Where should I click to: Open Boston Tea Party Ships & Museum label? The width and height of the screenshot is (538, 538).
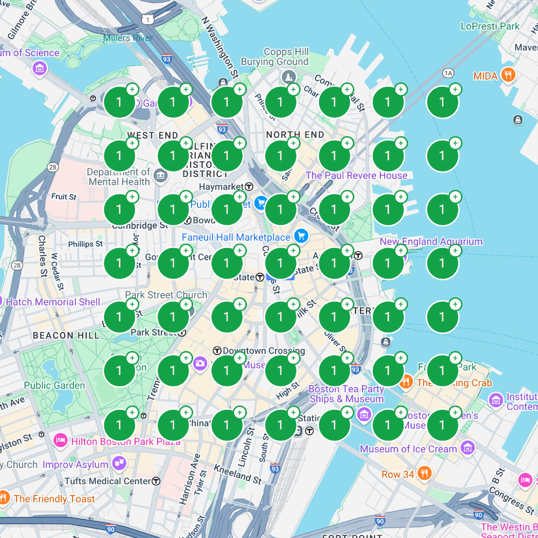point(346,394)
